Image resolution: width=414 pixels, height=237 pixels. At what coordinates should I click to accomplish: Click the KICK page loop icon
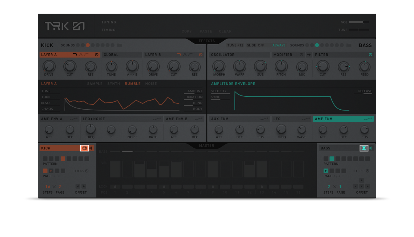coord(56,176)
